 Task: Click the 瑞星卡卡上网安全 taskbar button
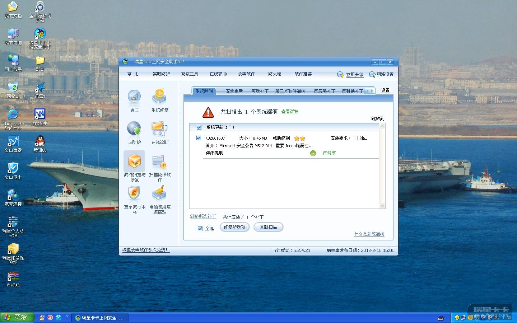point(99,318)
